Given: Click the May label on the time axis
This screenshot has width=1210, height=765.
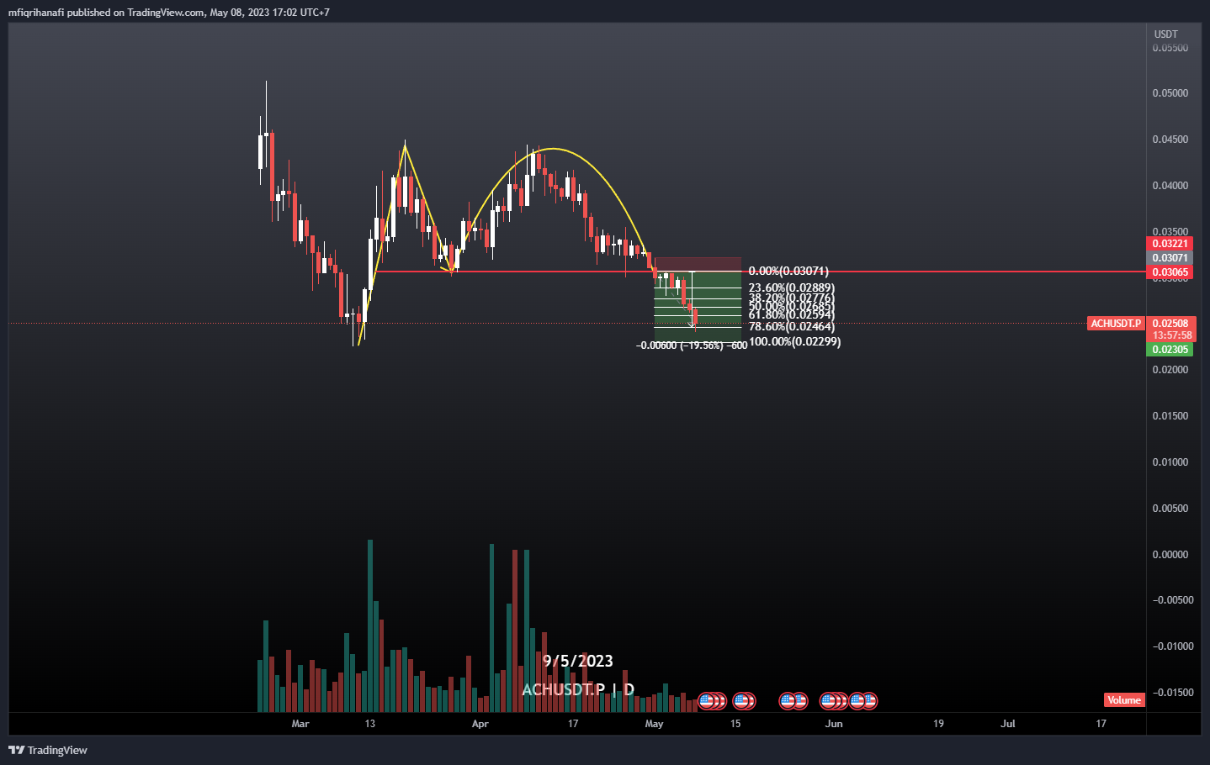Looking at the screenshot, I should [x=654, y=724].
